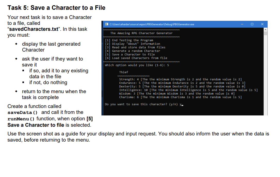Click 'Do you want to save this character?' prompt
The height and width of the screenshot is (177, 280).
(x=144, y=104)
